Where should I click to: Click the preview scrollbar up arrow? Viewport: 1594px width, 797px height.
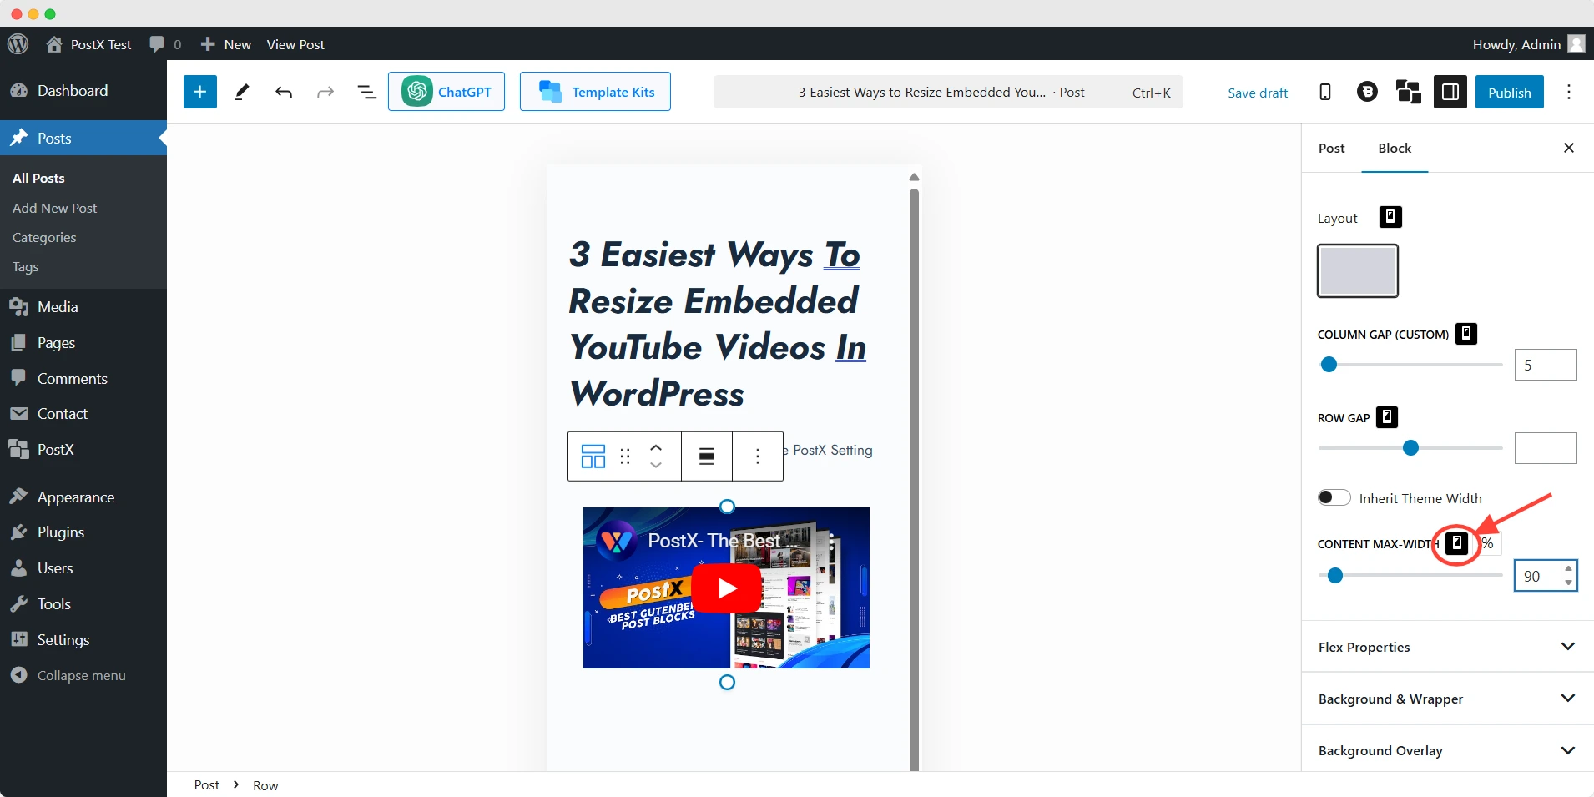point(914,177)
